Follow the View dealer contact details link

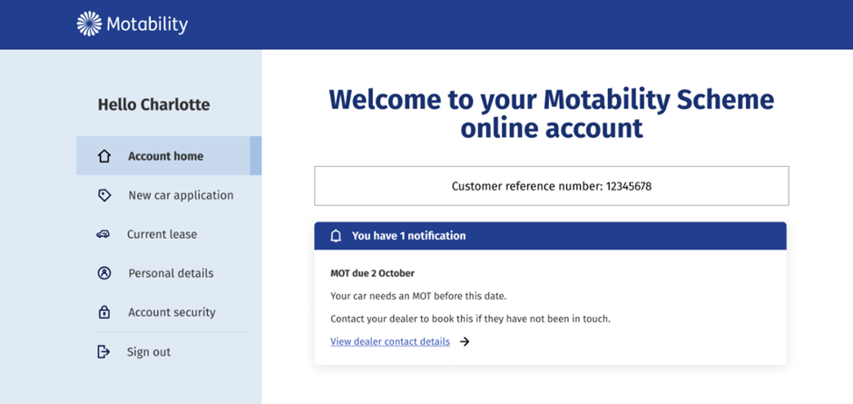tap(390, 342)
